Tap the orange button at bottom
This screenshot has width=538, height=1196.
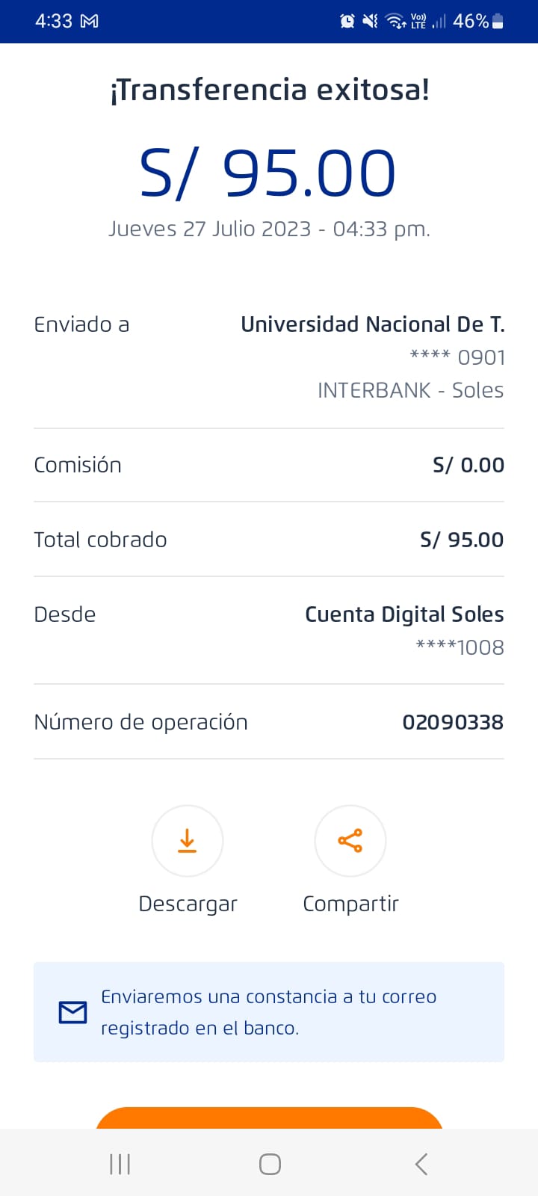coord(269,1118)
